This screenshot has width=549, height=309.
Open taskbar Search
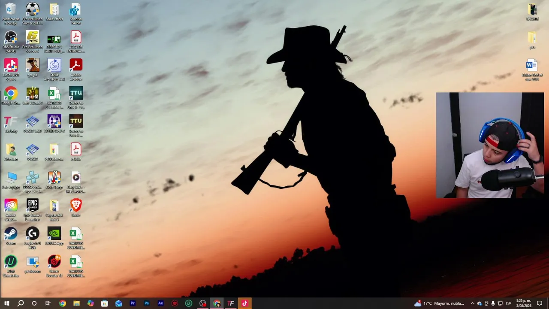pos(21,303)
